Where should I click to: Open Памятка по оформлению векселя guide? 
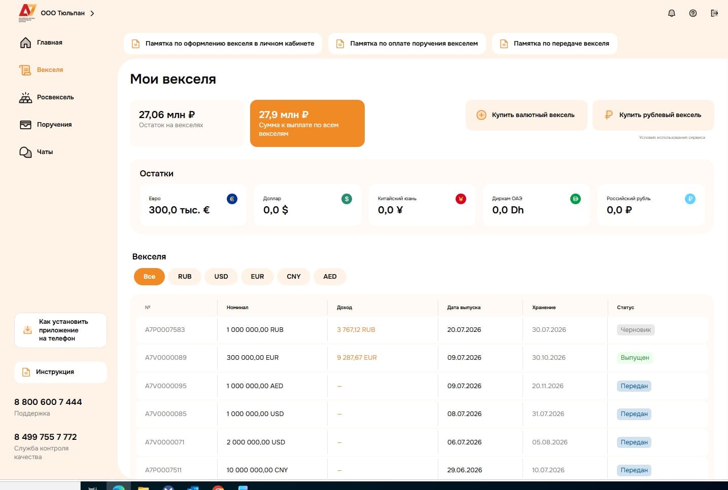click(x=223, y=44)
